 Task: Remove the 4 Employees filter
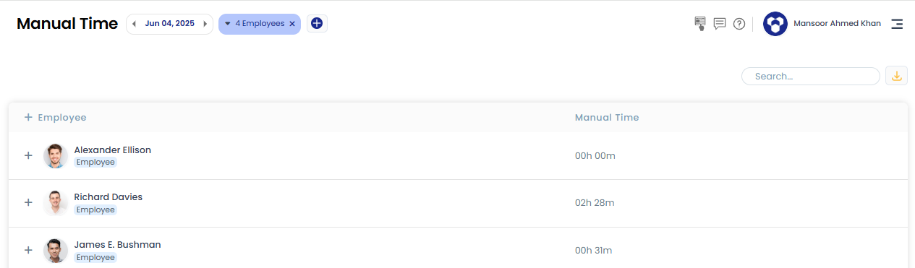click(292, 24)
